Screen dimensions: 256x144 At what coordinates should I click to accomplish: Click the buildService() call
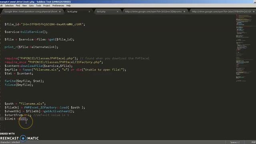click(34, 32)
